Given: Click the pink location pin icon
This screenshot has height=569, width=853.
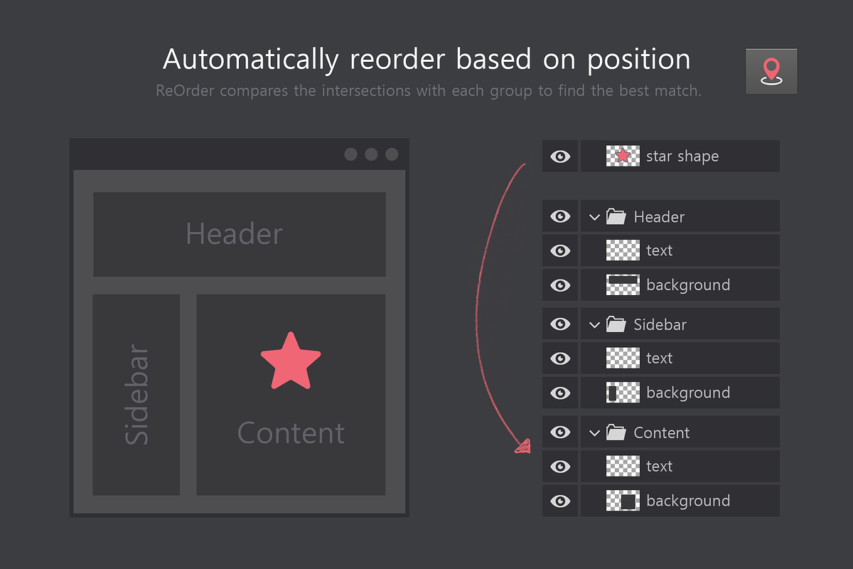Looking at the screenshot, I should 771,71.
